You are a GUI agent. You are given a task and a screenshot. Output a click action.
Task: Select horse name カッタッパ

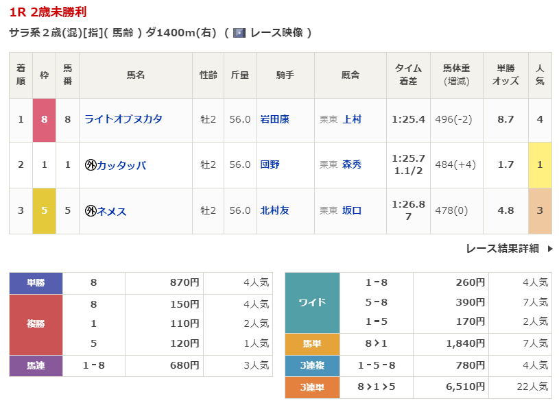121,165
